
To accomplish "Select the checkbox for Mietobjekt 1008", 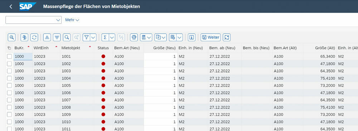I will pyautogui.click(x=9, y=107).
